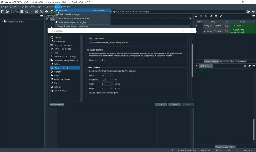Open the Format dropdown showing PNG
Image resolution: width=256 pixels, height=152 pixels.
[107, 75]
